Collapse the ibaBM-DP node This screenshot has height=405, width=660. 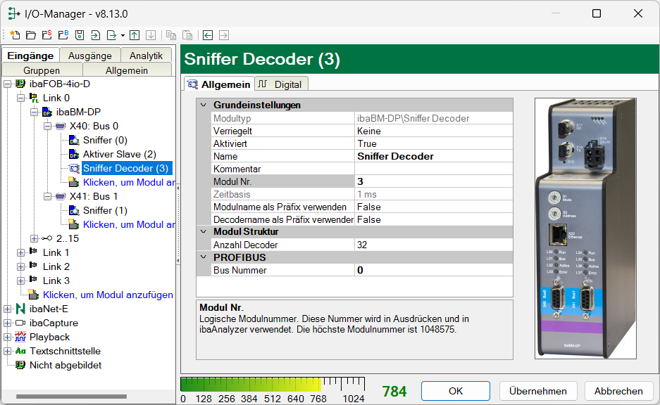pos(34,112)
